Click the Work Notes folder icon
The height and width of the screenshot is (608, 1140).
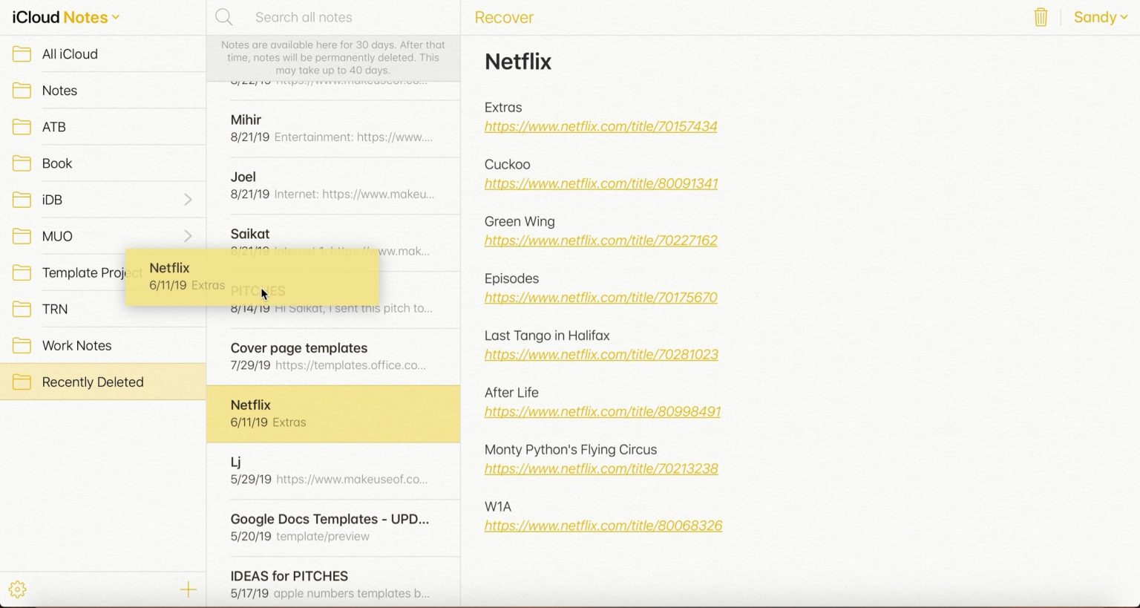[x=22, y=345]
